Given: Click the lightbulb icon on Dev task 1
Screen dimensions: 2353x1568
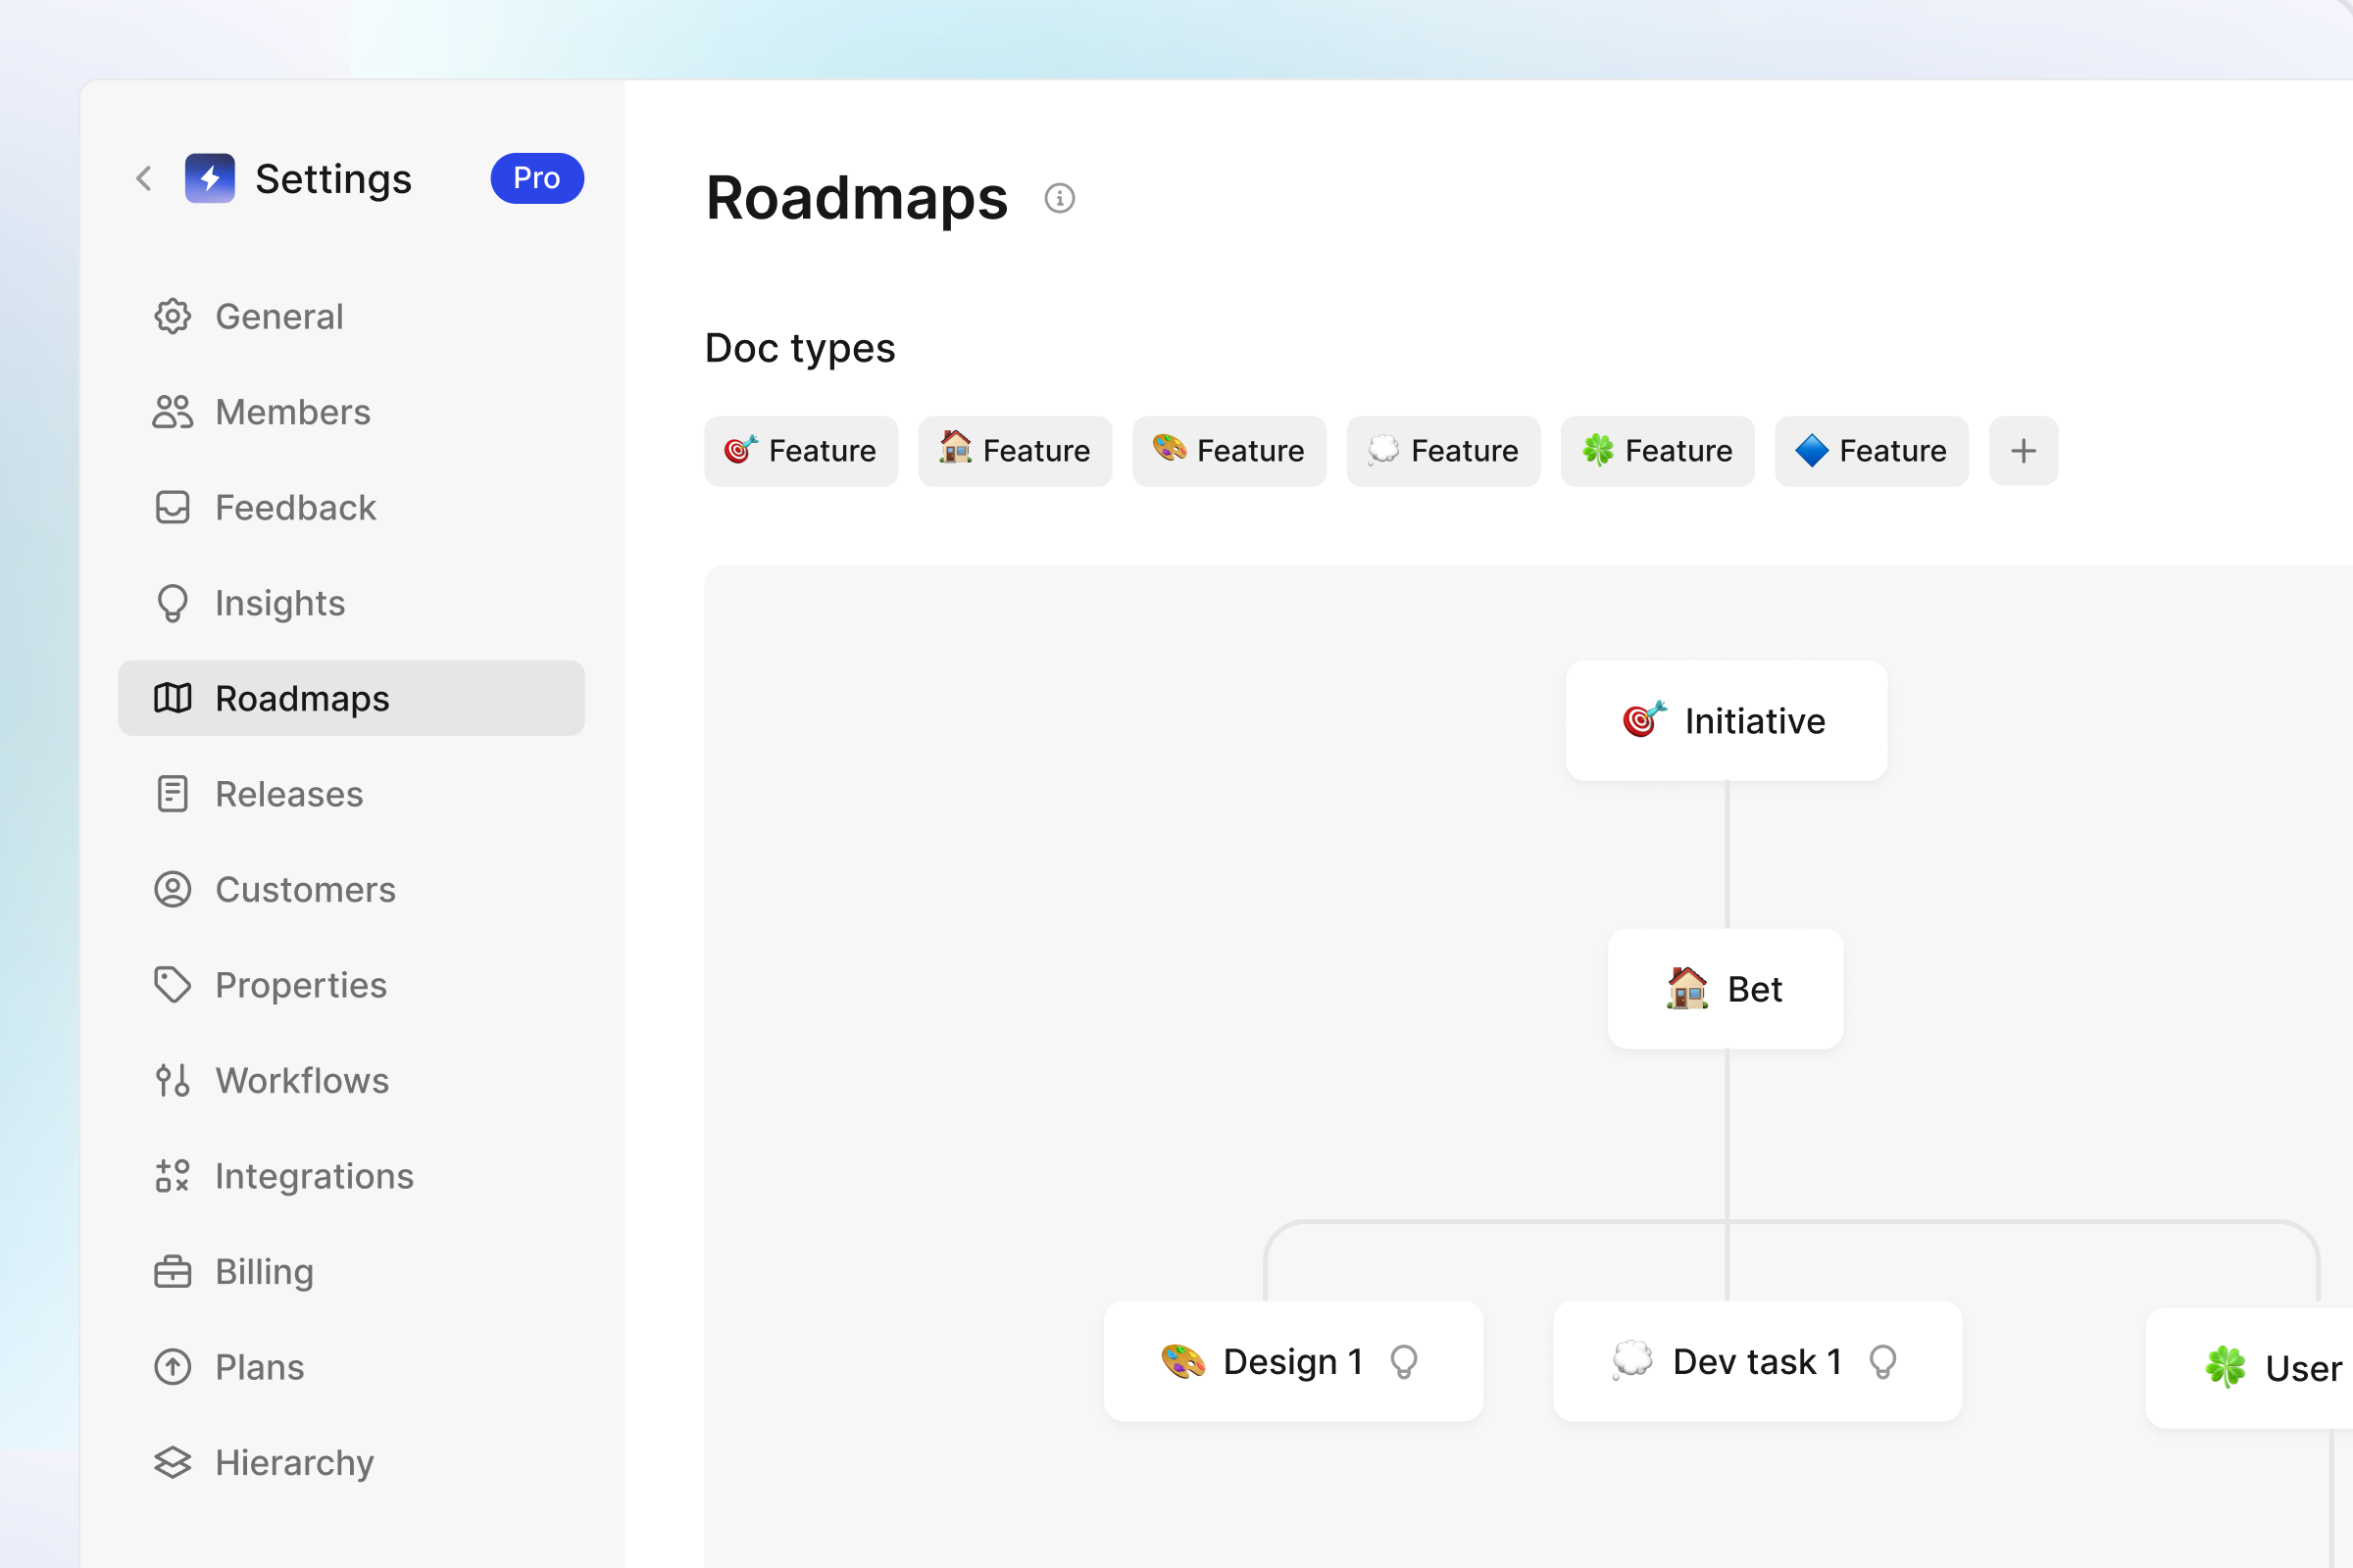Looking at the screenshot, I should point(1882,1362).
